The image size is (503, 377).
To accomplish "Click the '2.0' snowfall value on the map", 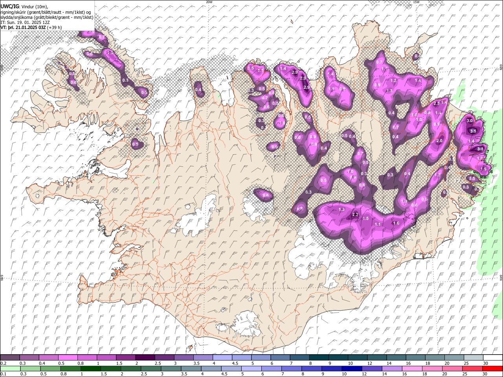I will pos(440,141).
